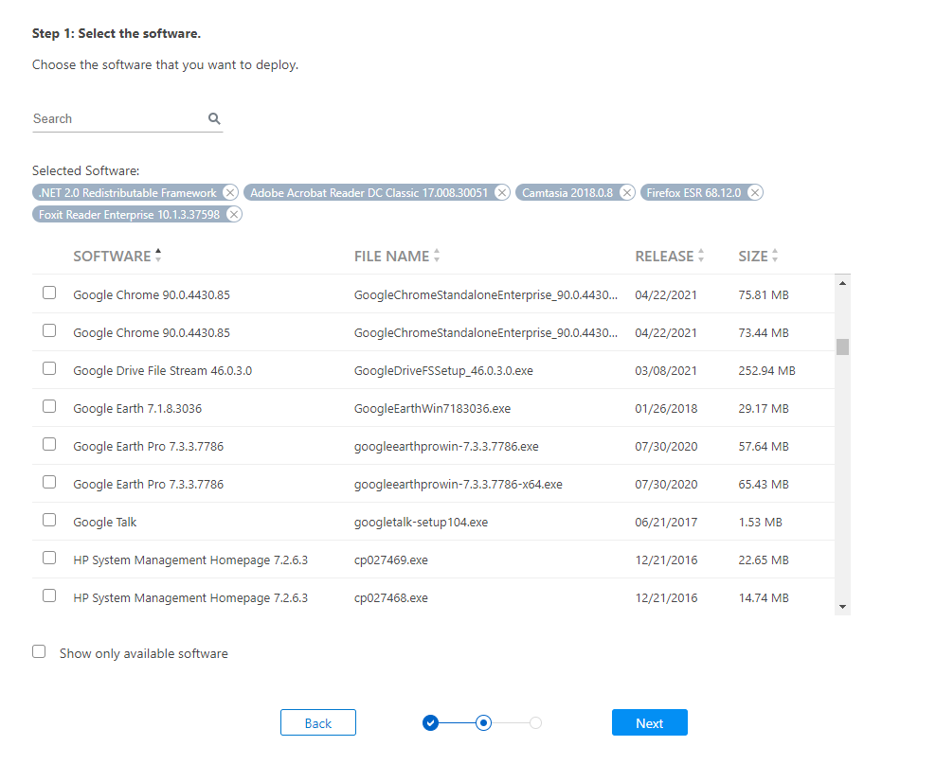
Task: Remove .NET 2.0 Redistributable Framework from selection
Action: (230, 192)
